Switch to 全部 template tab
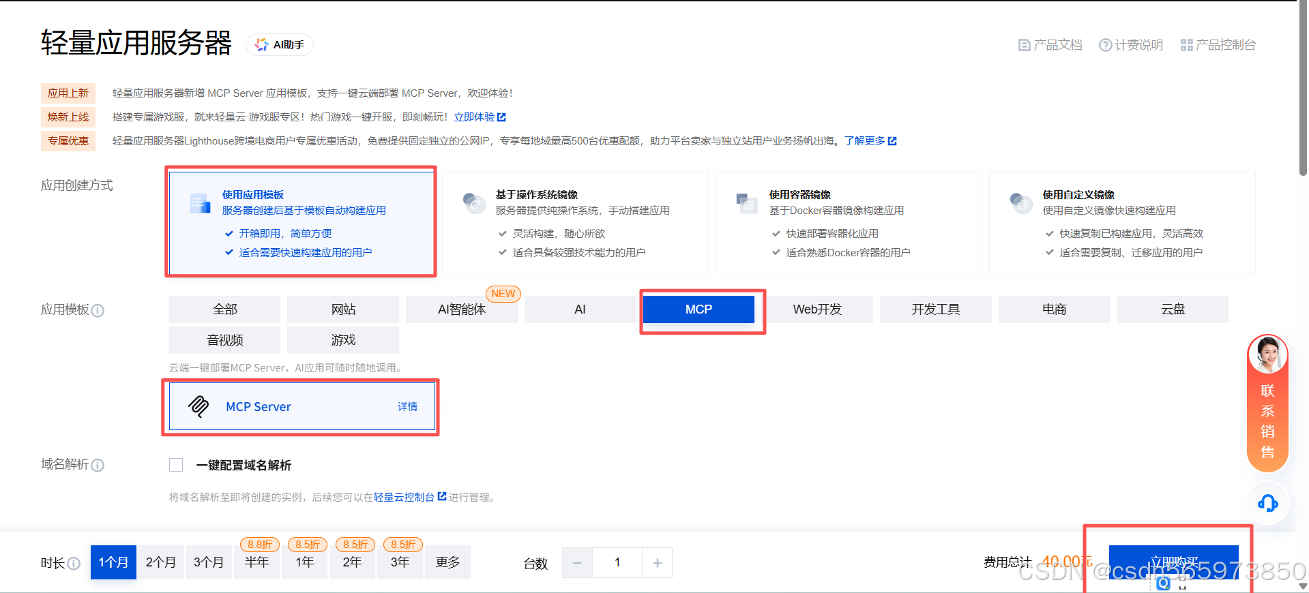 pos(224,309)
